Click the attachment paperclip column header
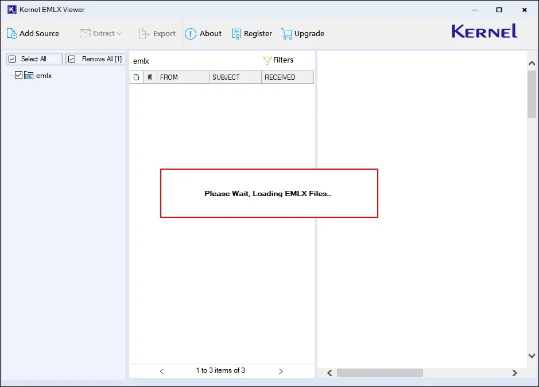Screen dimensions: 539x387 point(150,76)
